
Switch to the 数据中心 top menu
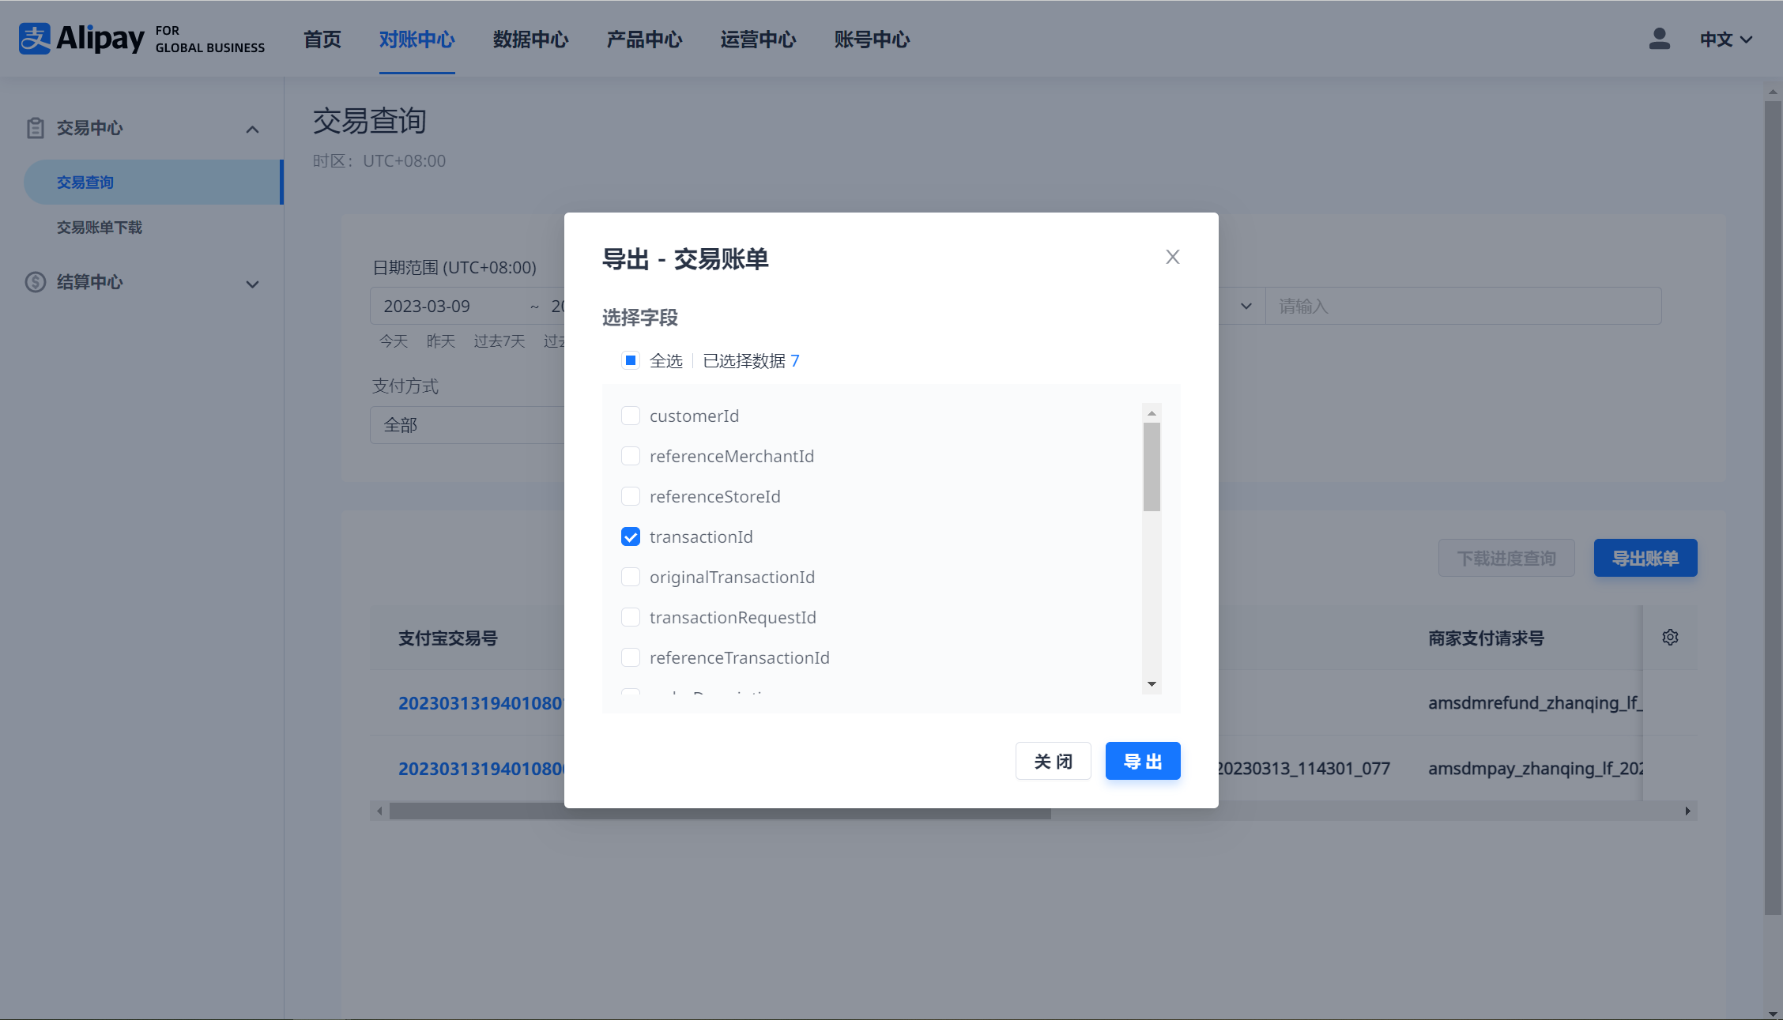[530, 40]
